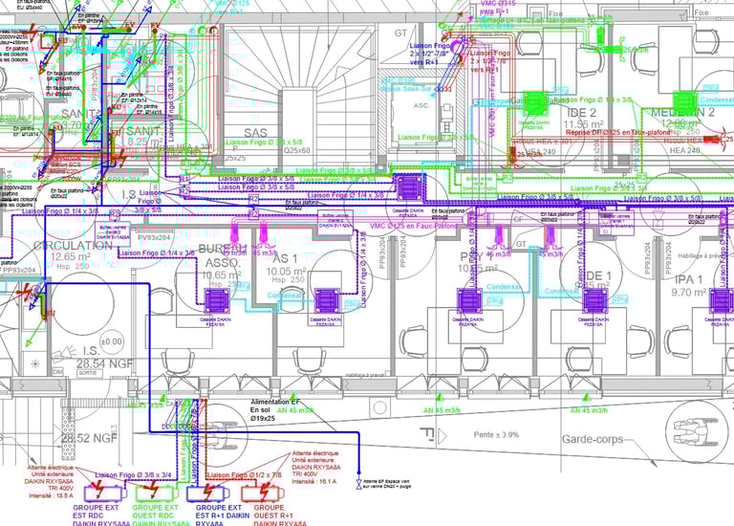The width and height of the screenshot is (734, 526).
Task: Click the green GROUPE EXT OUEST RDC outdoor unit
Action: (x=157, y=493)
